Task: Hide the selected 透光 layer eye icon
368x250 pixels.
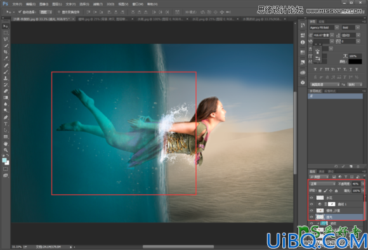Action: 312,217
